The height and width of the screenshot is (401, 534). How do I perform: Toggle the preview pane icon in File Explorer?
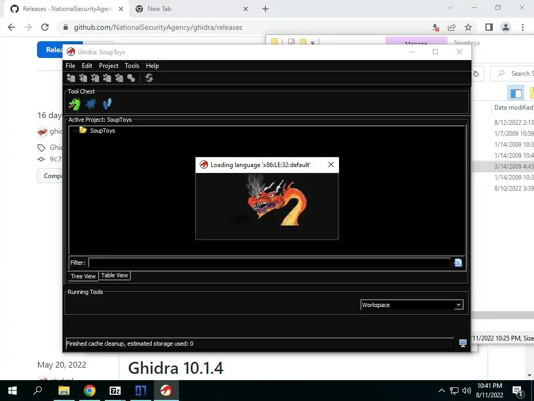click(x=516, y=93)
